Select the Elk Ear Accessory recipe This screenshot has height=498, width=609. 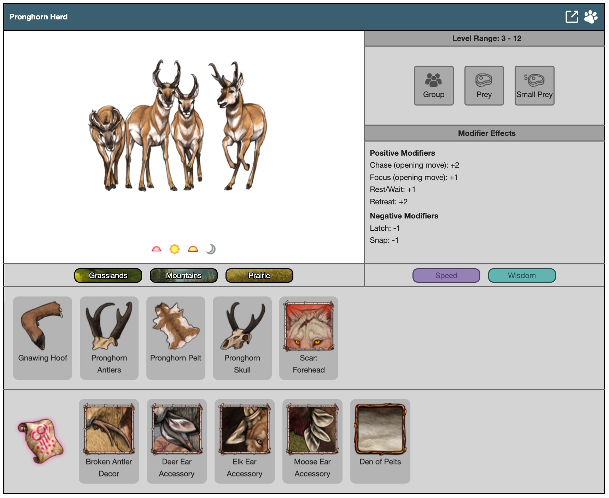point(245,441)
